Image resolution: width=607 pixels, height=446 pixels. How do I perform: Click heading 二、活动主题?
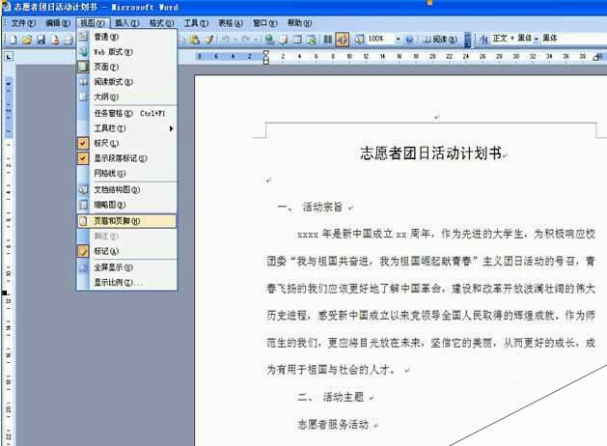pyautogui.click(x=331, y=397)
